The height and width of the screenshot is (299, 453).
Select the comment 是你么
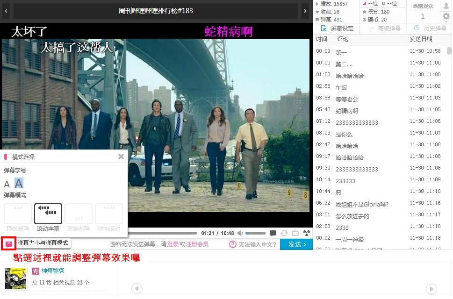click(380, 134)
